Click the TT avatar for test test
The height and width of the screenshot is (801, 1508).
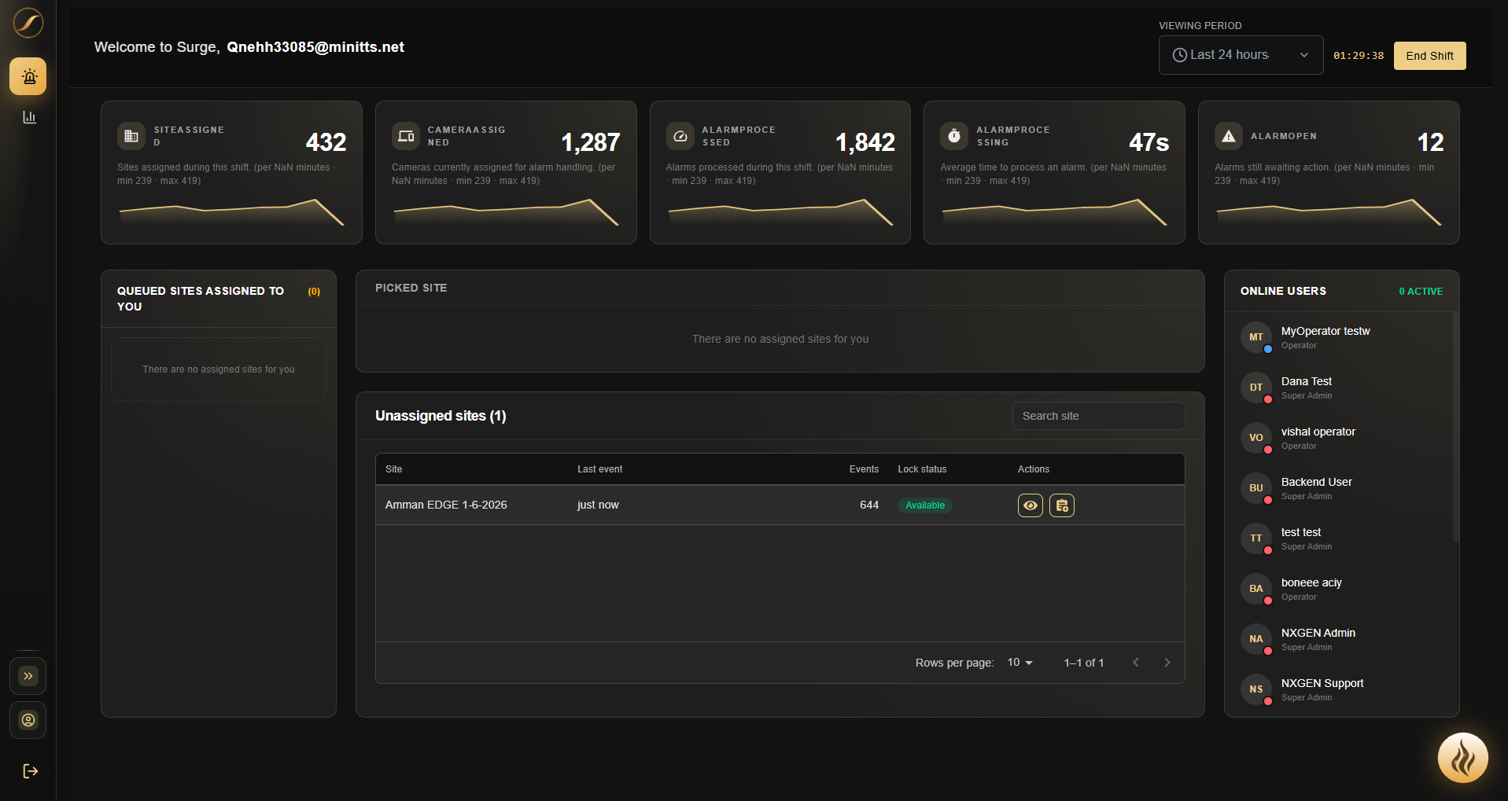point(1256,538)
